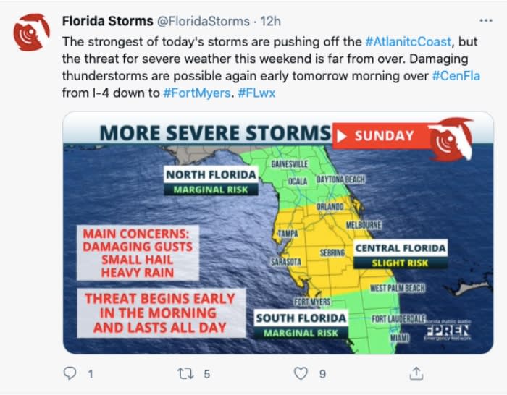Click the reply count of 1

91,374
